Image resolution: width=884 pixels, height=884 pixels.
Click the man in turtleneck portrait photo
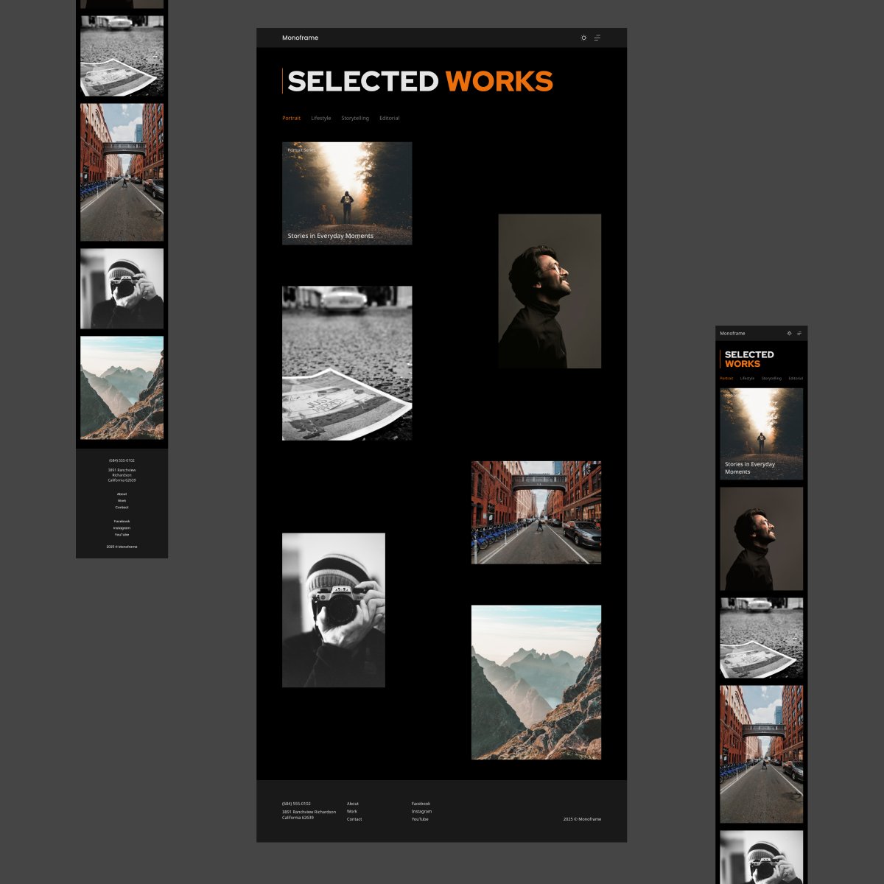tap(548, 290)
